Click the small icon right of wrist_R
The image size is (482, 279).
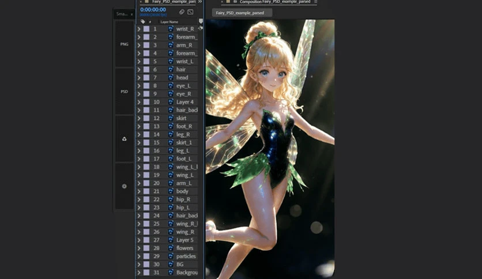point(201,28)
